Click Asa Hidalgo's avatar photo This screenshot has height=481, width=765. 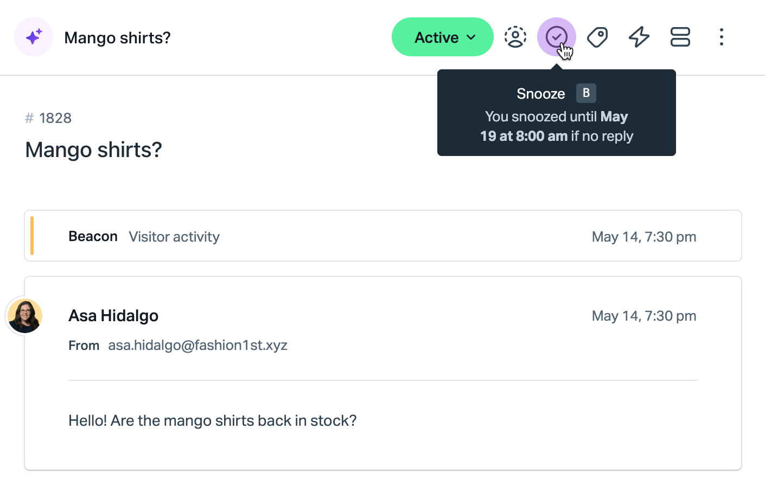click(25, 316)
